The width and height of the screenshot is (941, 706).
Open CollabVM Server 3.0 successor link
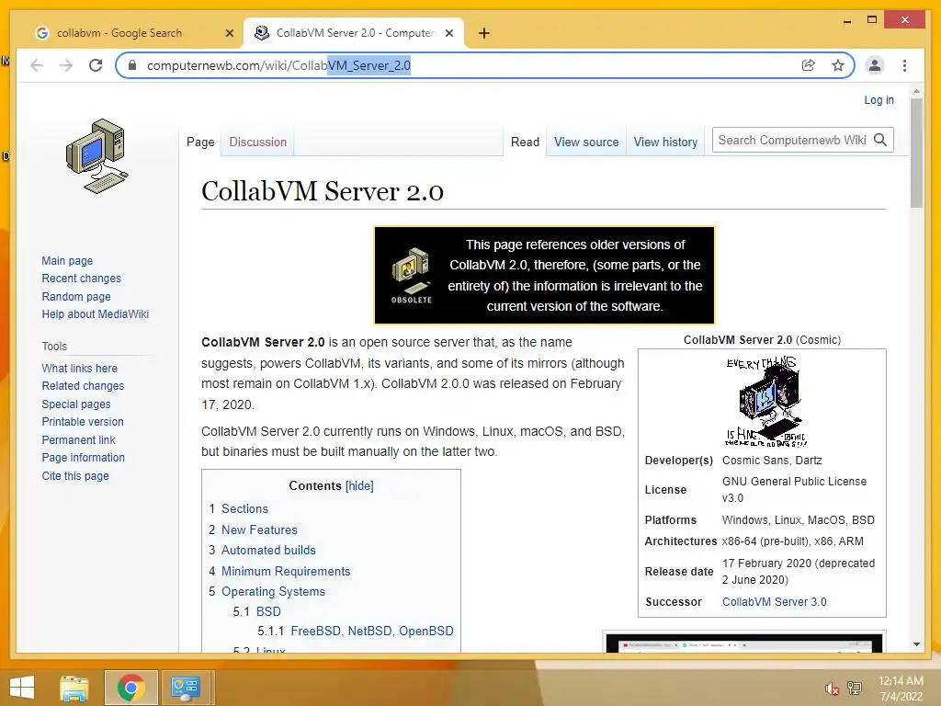click(774, 602)
